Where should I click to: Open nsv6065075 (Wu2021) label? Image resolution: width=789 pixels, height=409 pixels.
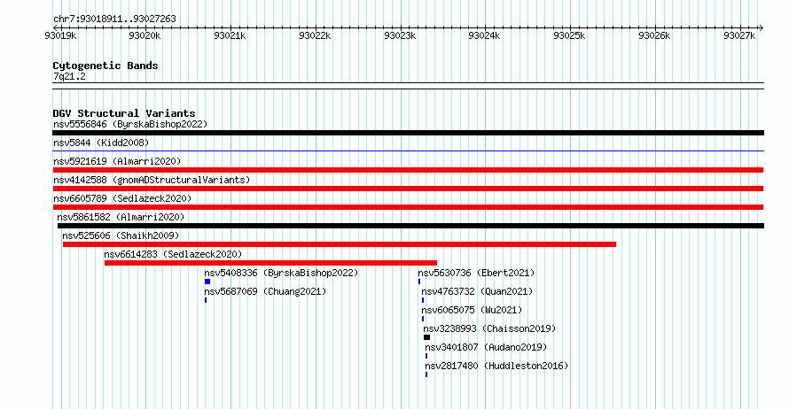(x=472, y=310)
